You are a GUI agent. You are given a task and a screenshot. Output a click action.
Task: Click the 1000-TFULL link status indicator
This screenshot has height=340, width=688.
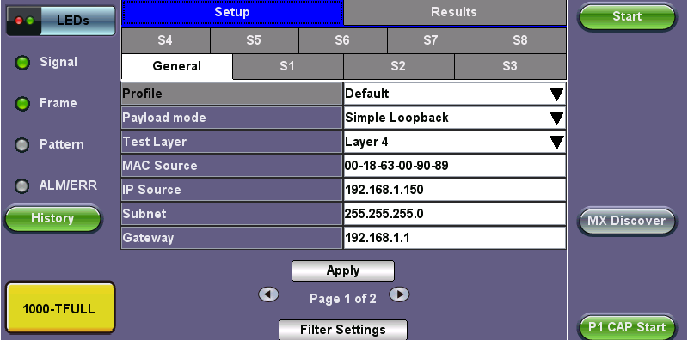point(60,308)
